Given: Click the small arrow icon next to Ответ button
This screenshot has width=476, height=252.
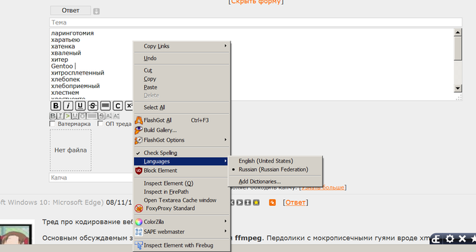Looking at the screenshot, I should (97, 12).
